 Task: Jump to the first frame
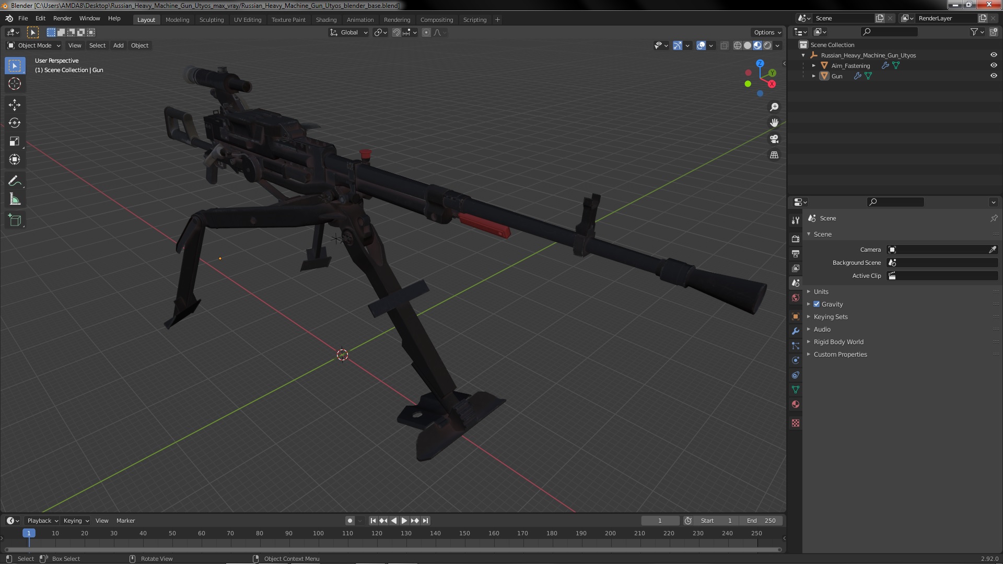(373, 521)
